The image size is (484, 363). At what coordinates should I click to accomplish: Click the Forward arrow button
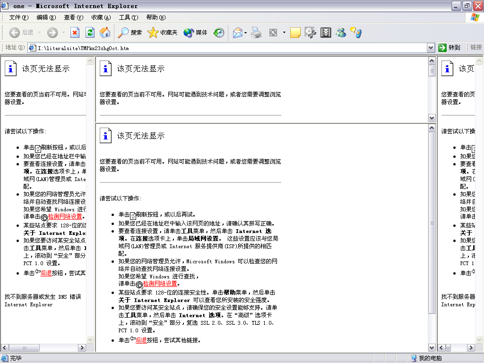tap(52, 33)
